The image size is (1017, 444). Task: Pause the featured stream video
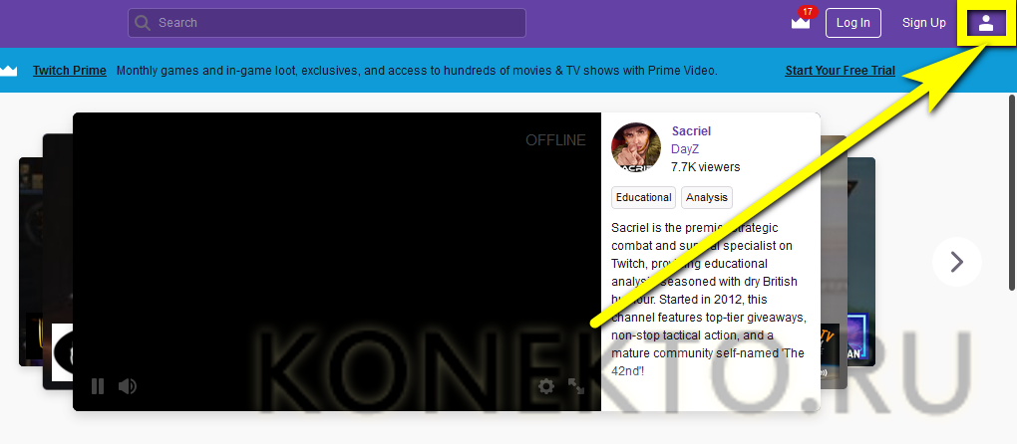98,386
